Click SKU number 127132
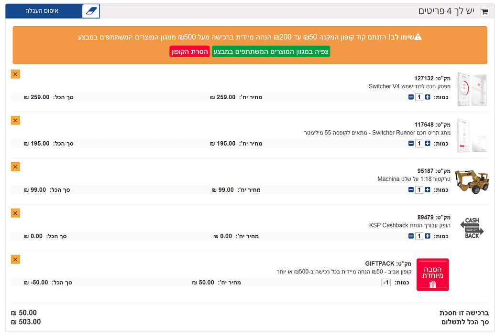495x335 pixels. click(x=424, y=78)
